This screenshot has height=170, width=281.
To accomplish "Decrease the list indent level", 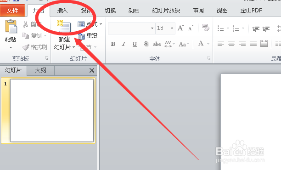I will click(256, 28).
